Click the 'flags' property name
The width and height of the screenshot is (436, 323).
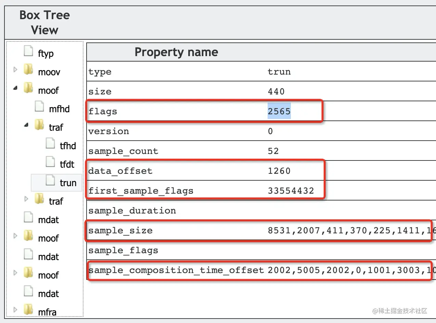pyautogui.click(x=103, y=112)
